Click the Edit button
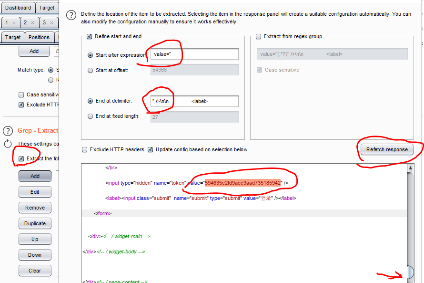Image resolution: width=424 pixels, height=283 pixels. tap(35, 192)
